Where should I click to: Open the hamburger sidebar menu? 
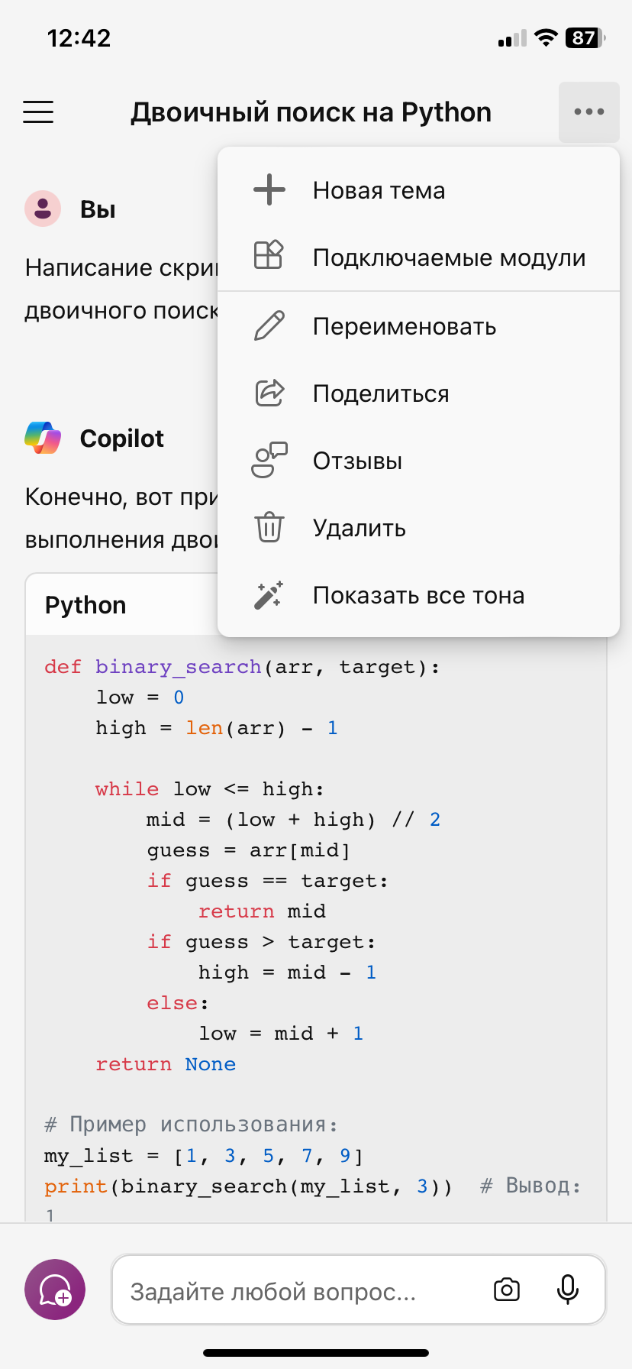[x=38, y=112]
